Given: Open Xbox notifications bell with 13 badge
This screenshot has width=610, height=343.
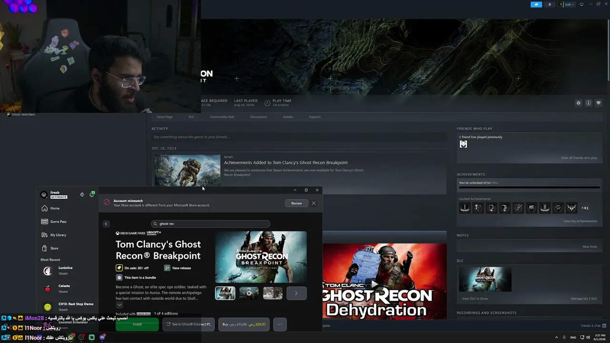Looking at the screenshot, I should coord(92,194).
